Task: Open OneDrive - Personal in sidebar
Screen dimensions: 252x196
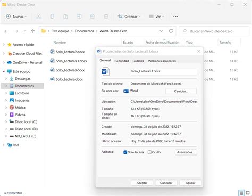Action: coord(27,63)
